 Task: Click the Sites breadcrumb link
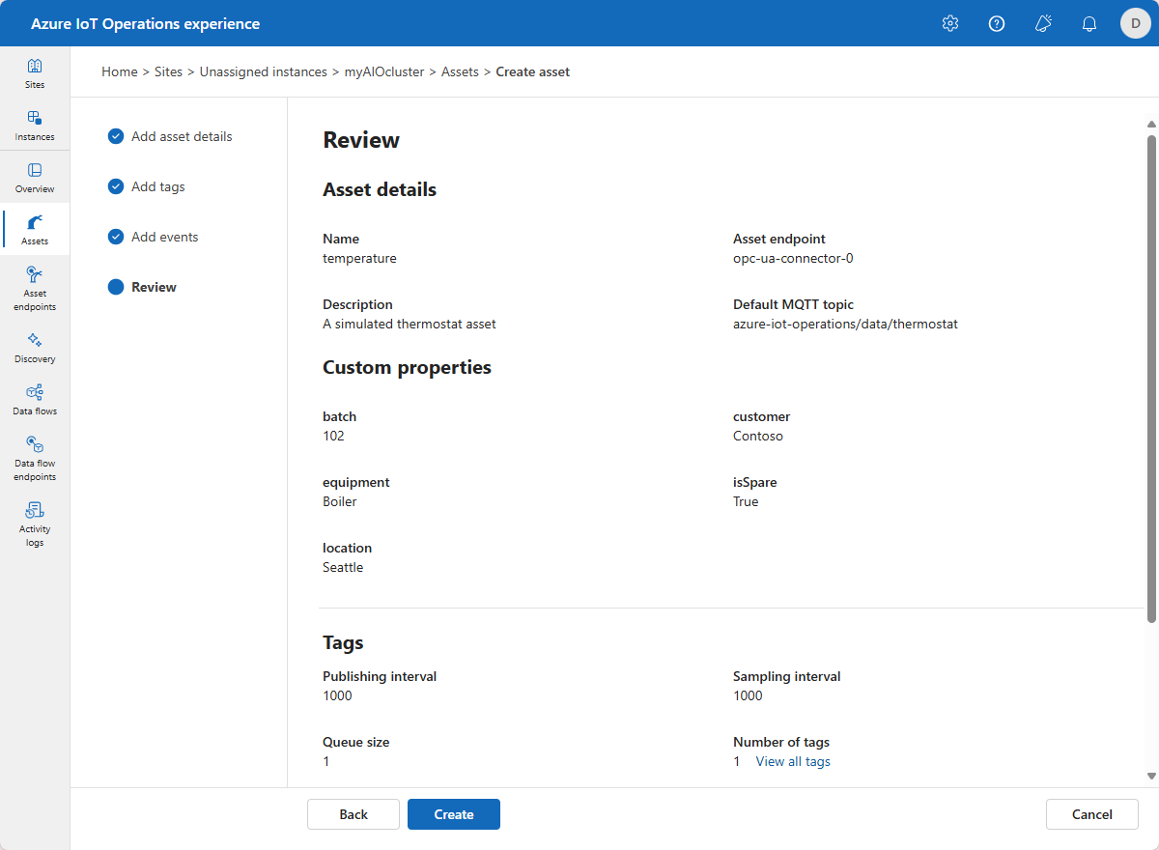[x=168, y=71]
